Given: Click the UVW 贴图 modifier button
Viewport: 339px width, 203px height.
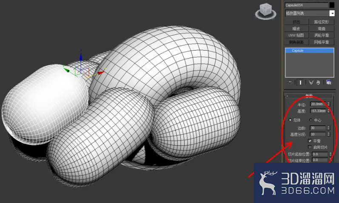Looking at the screenshot, I should (296, 35).
